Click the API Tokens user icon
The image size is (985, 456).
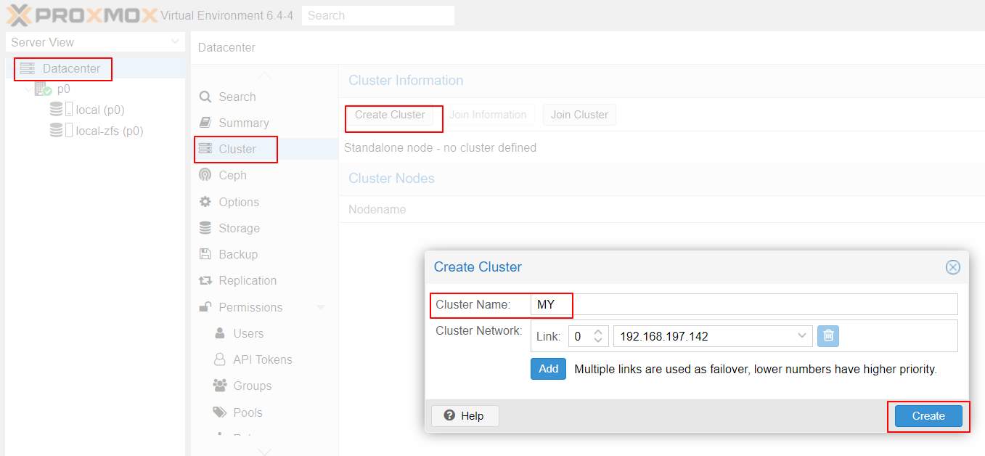click(219, 359)
